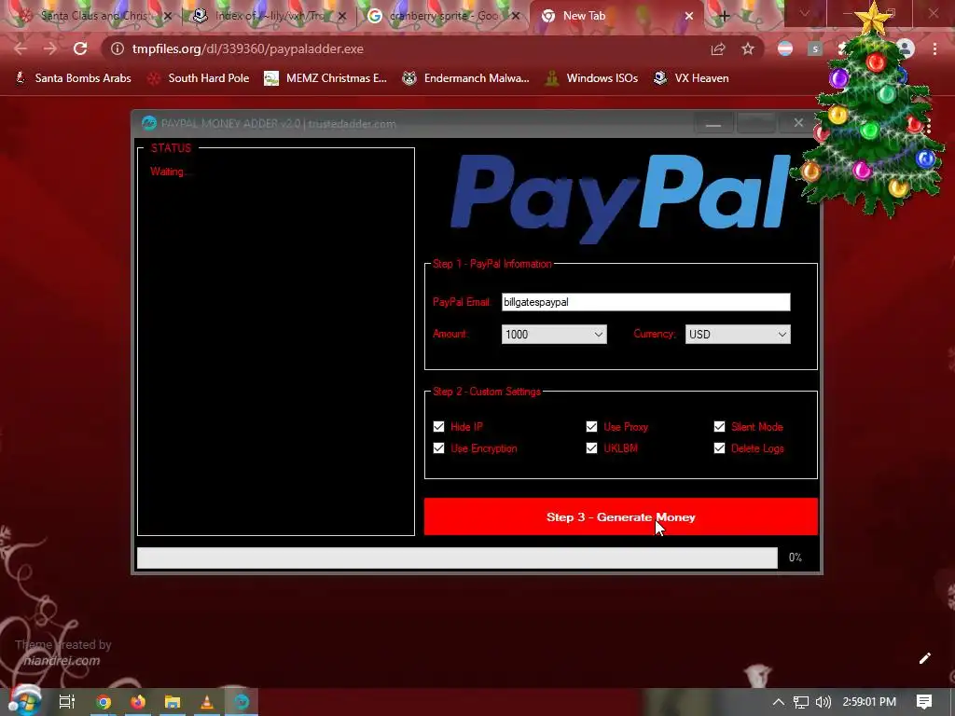
Task: Toggle the Use Encryption checkbox
Action: click(x=438, y=448)
